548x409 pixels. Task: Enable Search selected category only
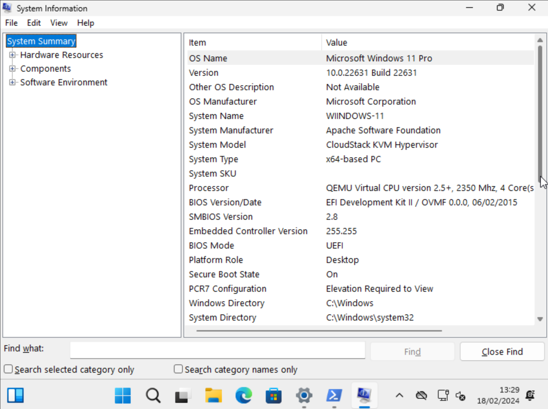[x=8, y=369]
